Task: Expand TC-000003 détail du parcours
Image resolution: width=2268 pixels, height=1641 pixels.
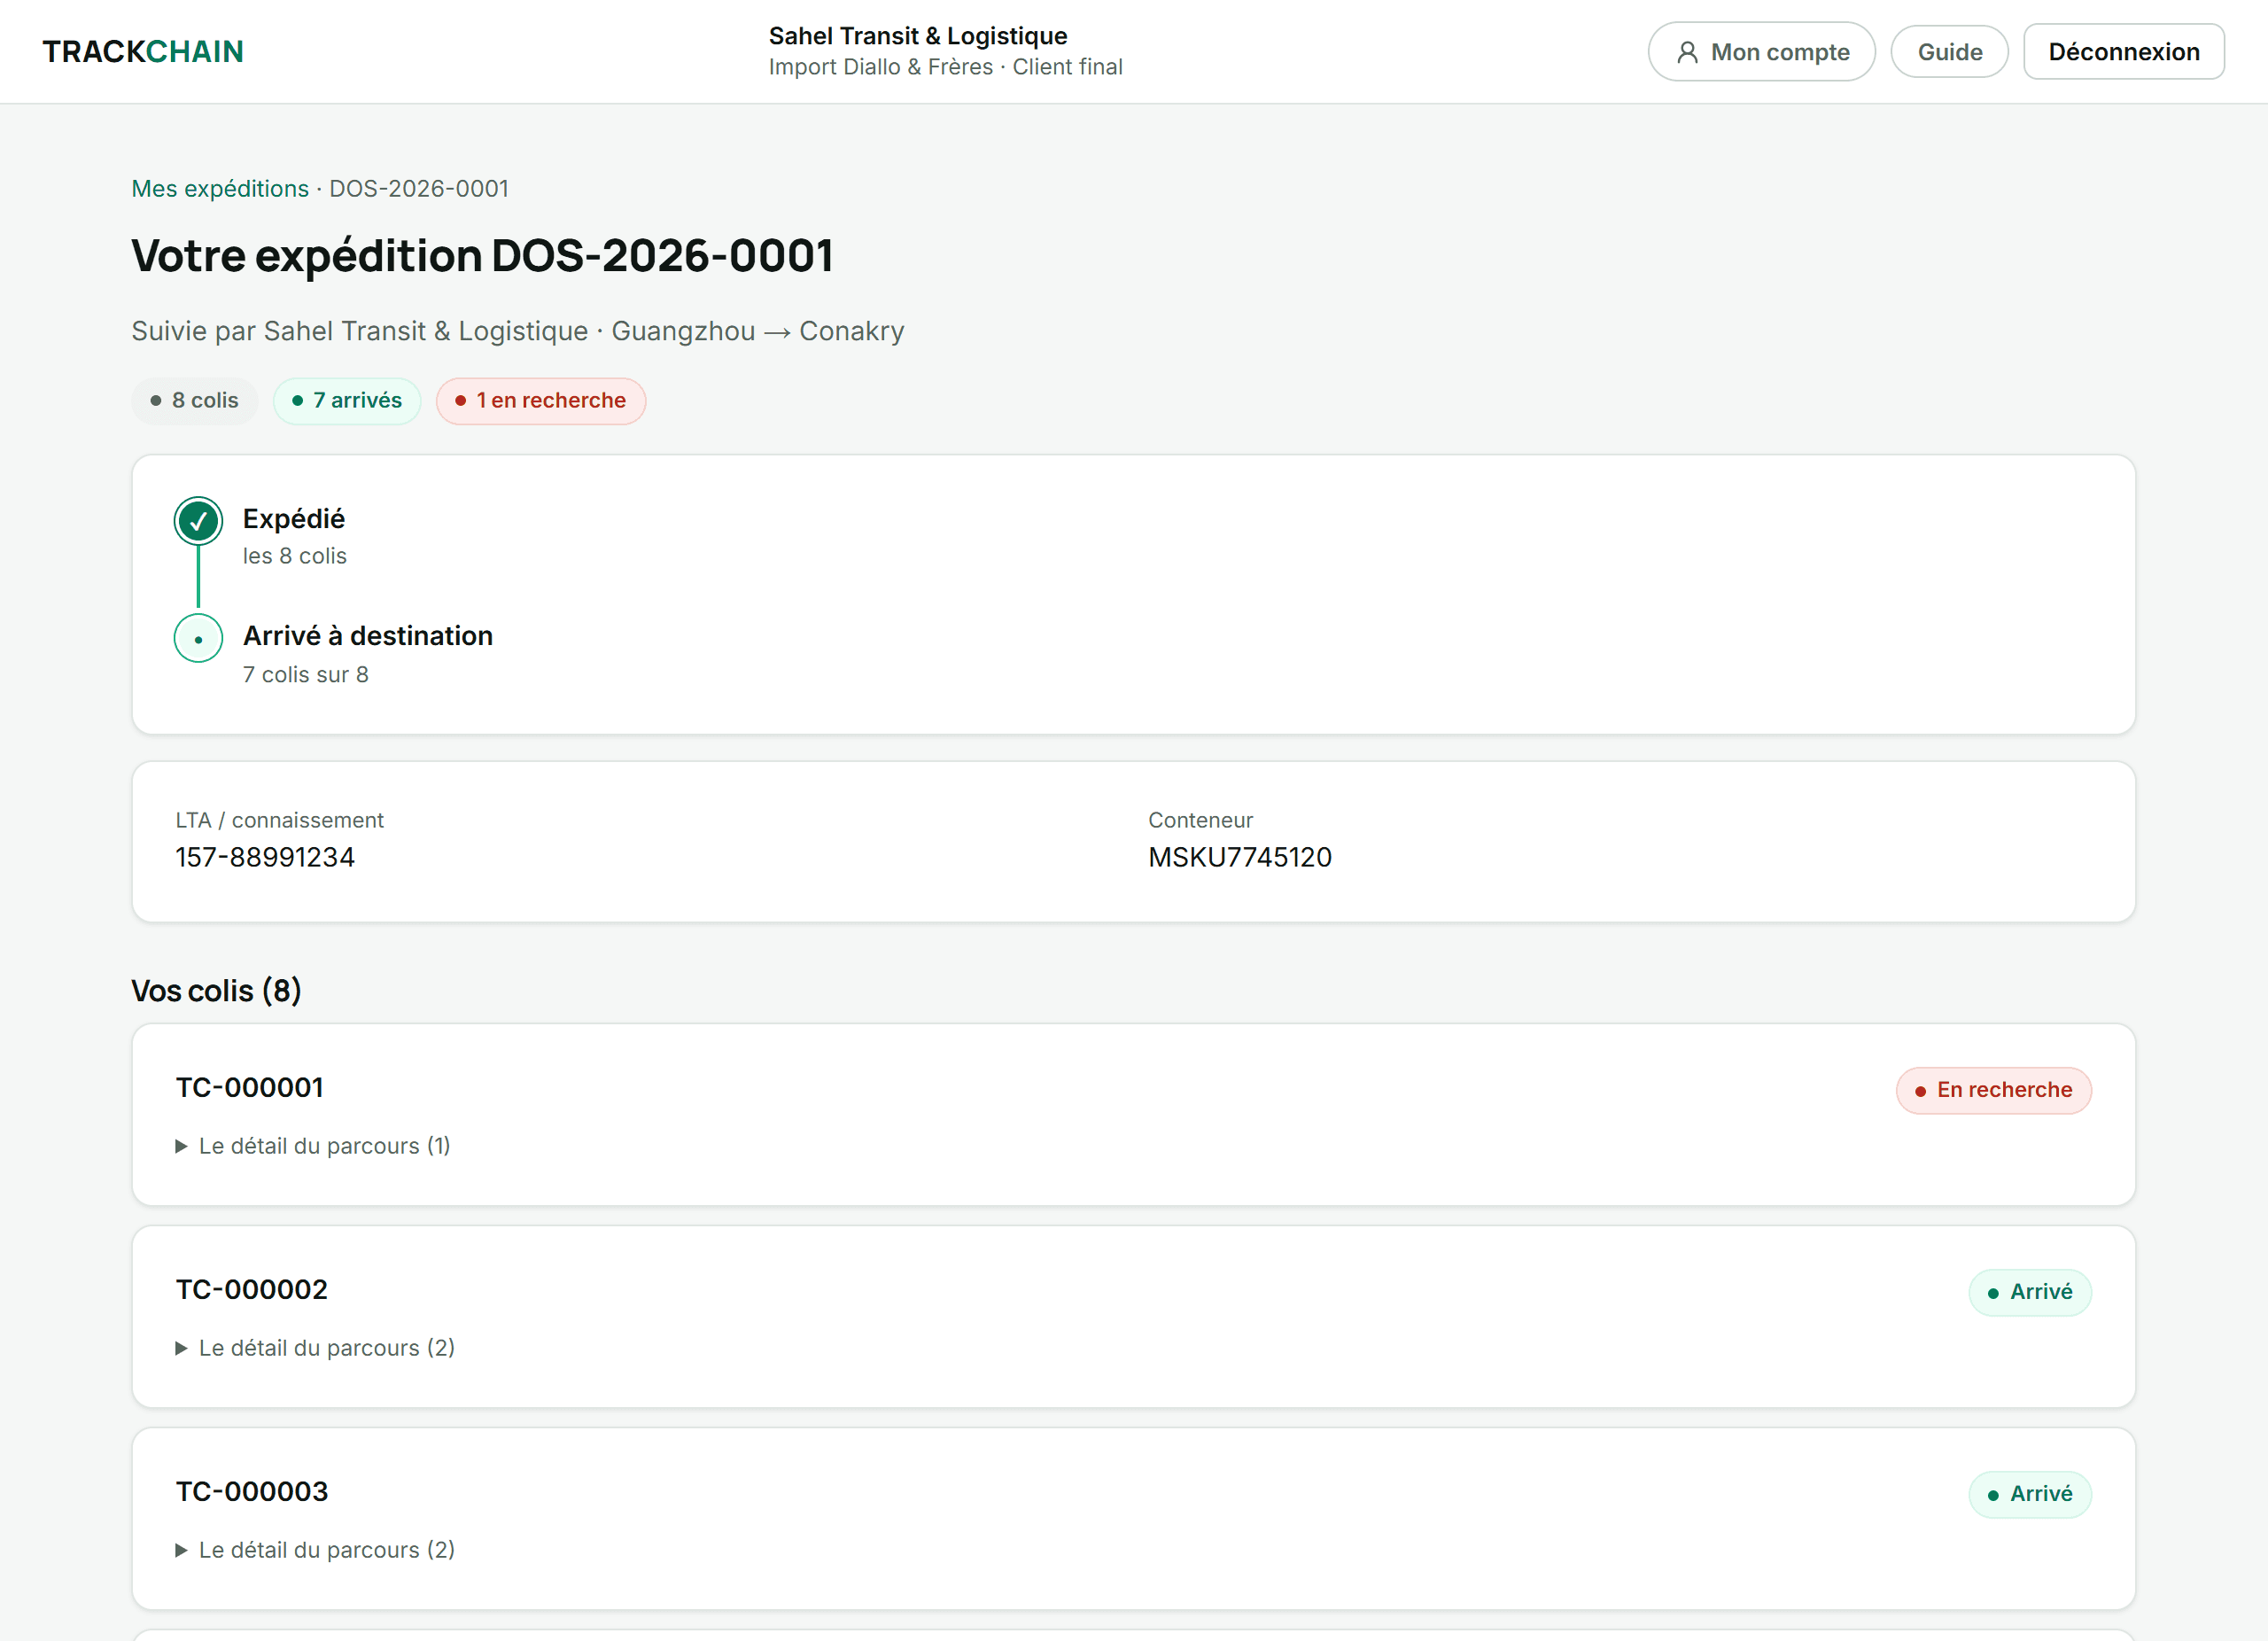Action: pos(315,1550)
